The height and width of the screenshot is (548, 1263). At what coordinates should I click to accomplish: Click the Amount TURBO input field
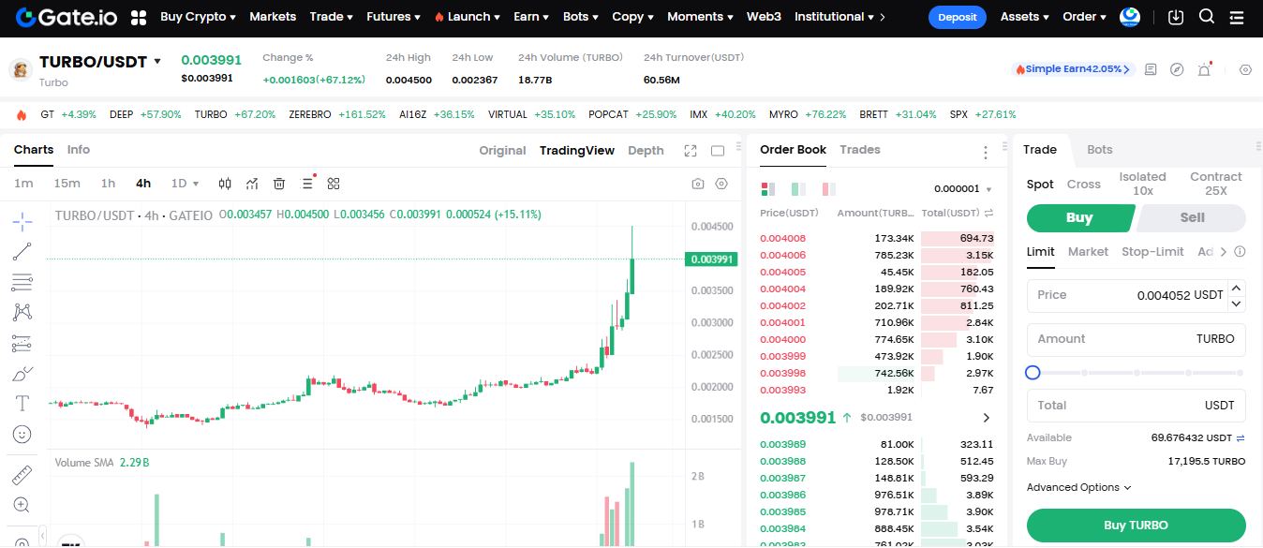pyautogui.click(x=1137, y=339)
